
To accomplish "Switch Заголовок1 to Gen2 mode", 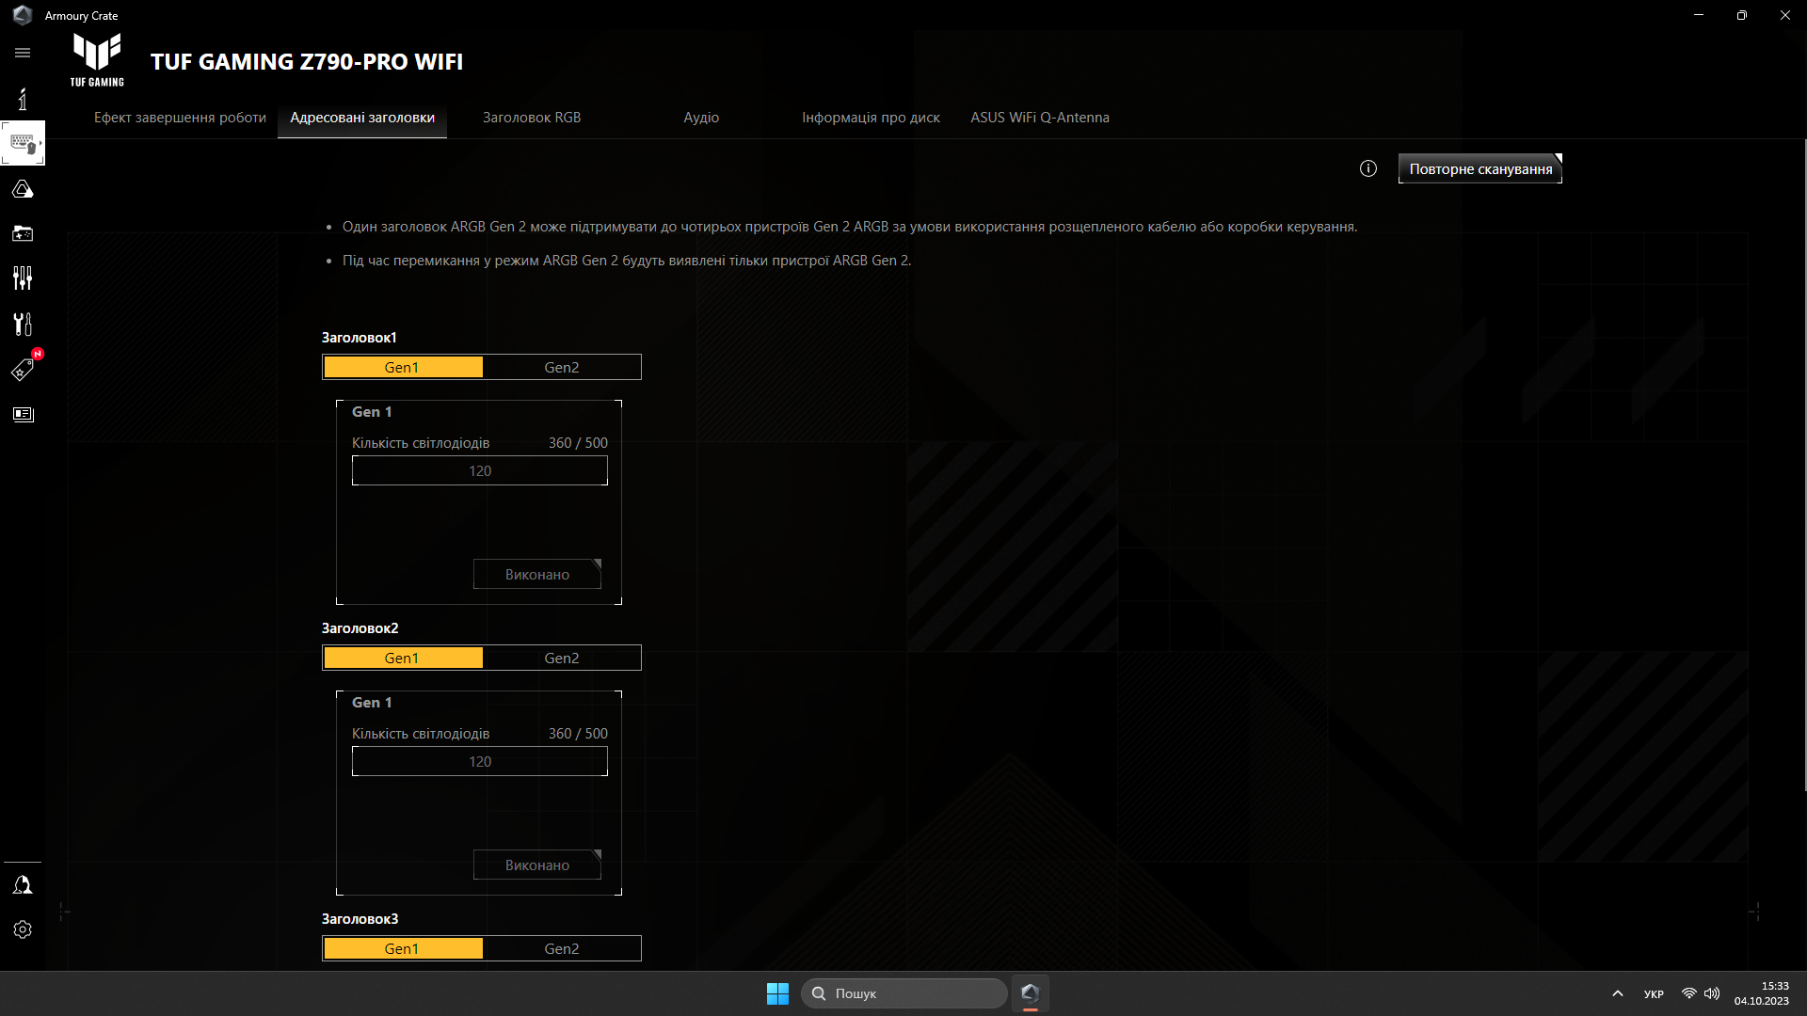I will coord(562,367).
